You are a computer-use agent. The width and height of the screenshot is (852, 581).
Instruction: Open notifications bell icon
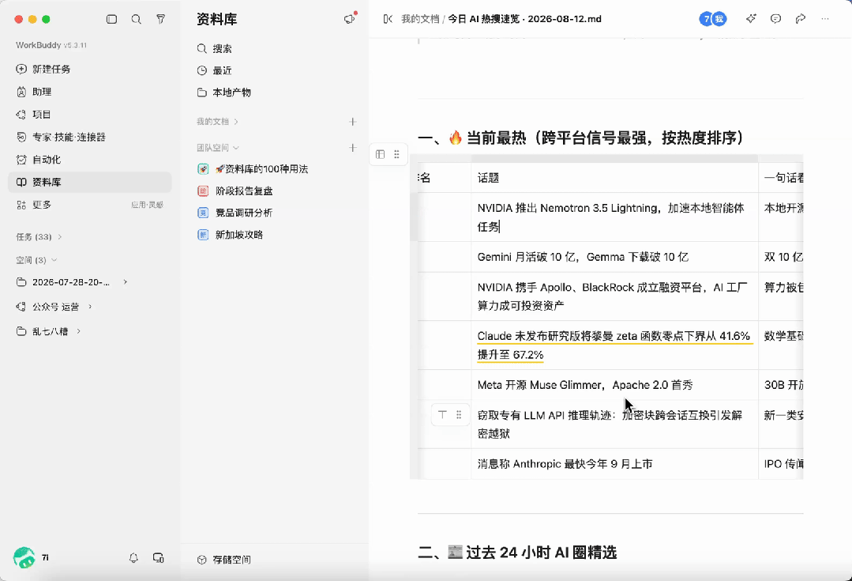pos(133,557)
